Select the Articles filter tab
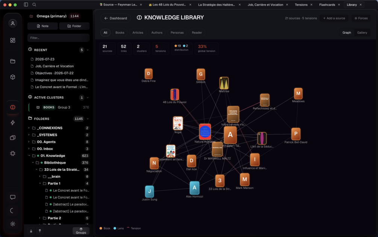The image size is (378, 237). [138, 33]
